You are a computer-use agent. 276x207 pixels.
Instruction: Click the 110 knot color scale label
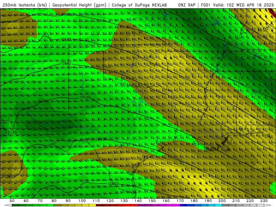96,201
